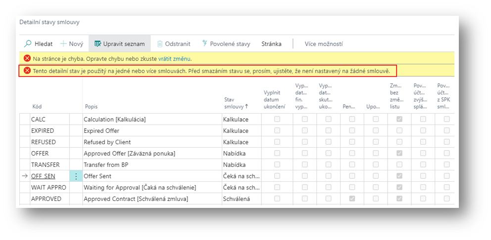
Task: Toggle 'Změna bez změnového listu' checkbox for OFFER row
Action: coord(399,154)
